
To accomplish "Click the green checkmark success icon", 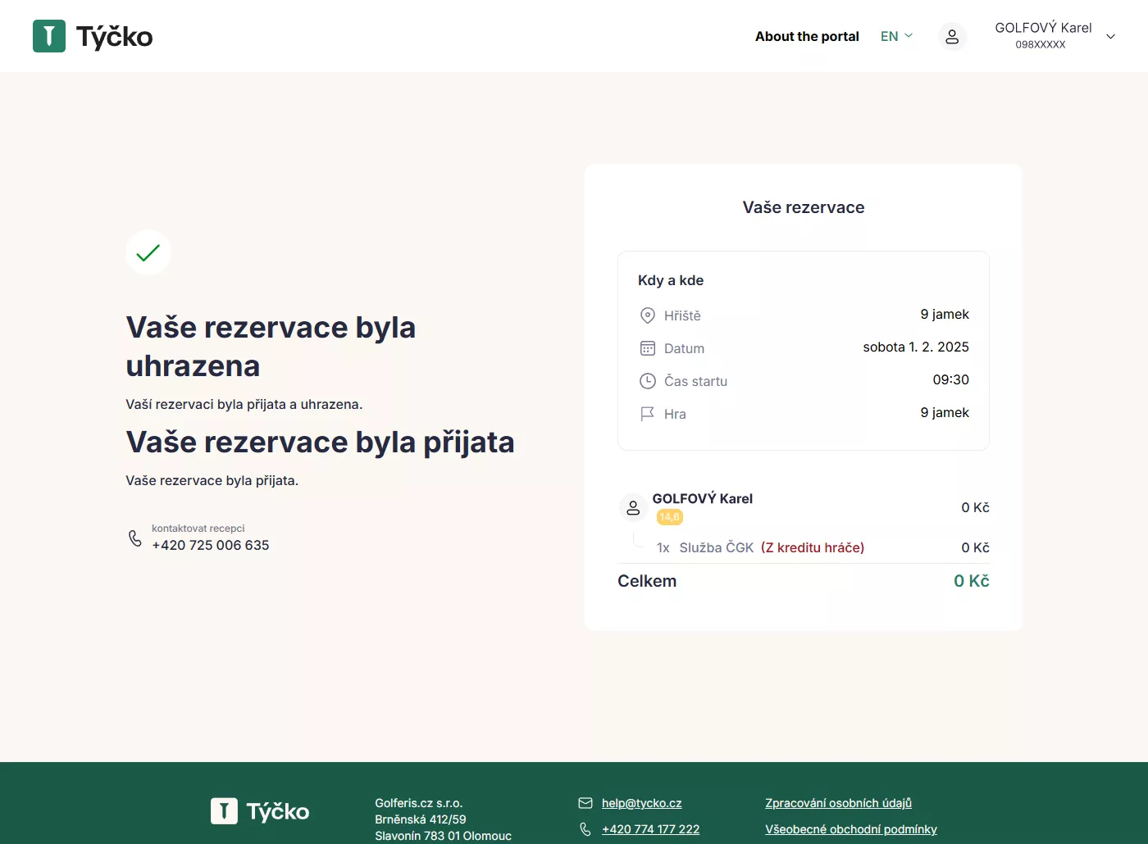I will coord(148,252).
